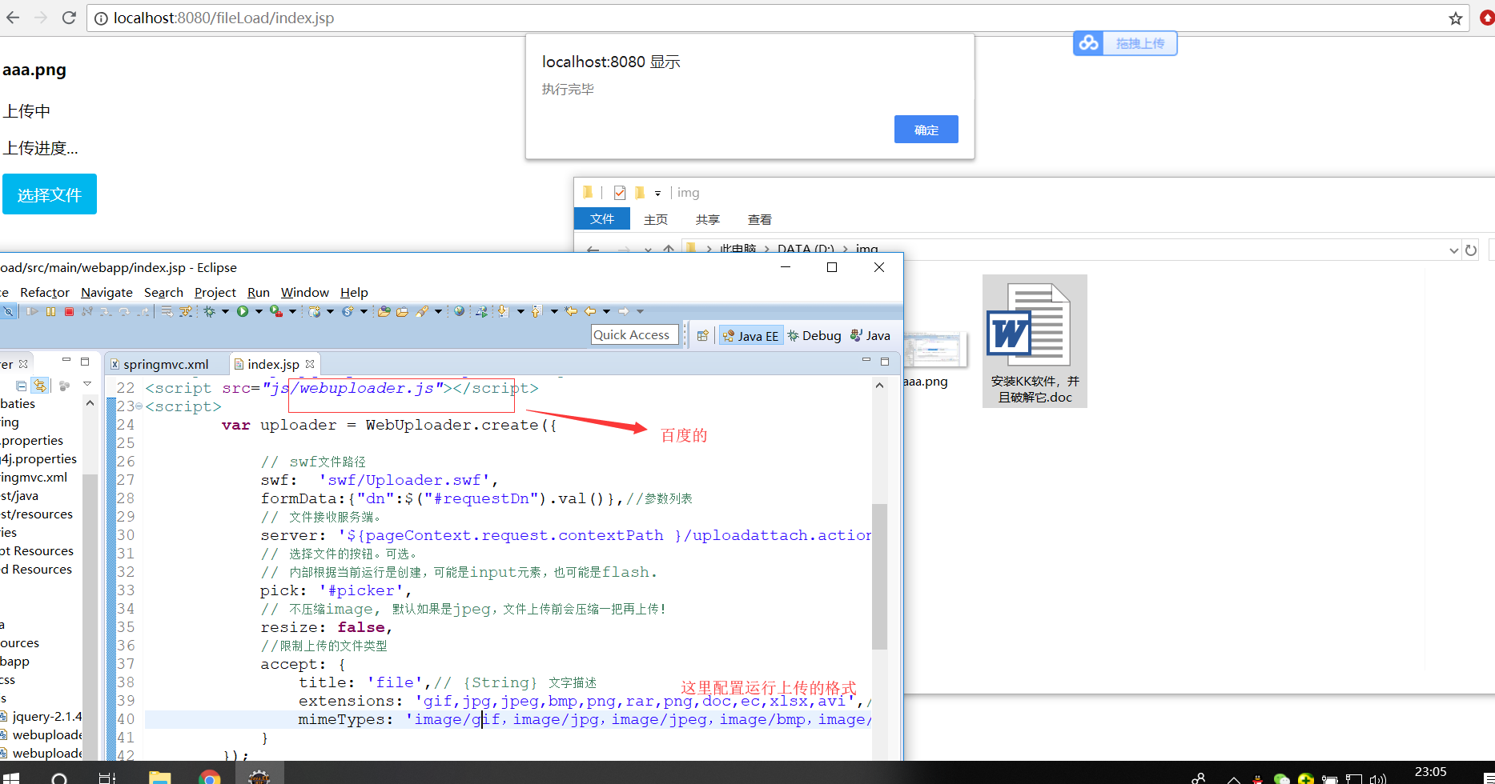Click the Resume debug icon

[x=32, y=311]
